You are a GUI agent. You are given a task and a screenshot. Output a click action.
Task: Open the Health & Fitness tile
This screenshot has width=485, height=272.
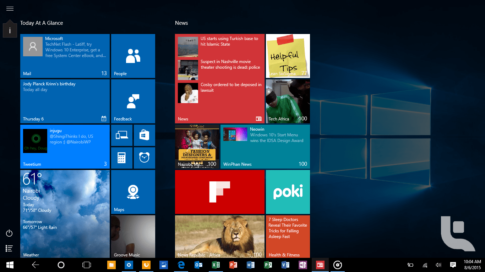coord(288,237)
